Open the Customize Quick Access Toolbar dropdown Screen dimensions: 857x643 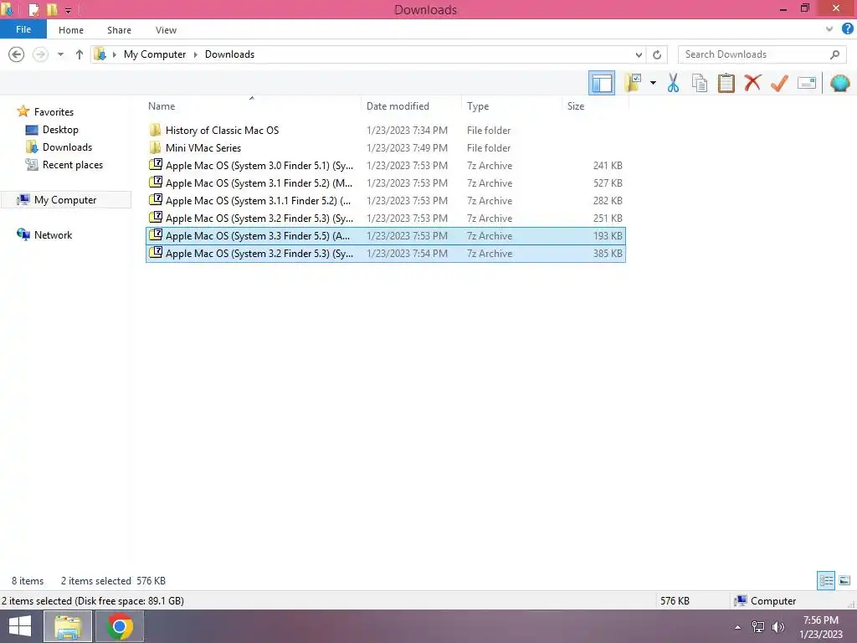click(x=68, y=10)
